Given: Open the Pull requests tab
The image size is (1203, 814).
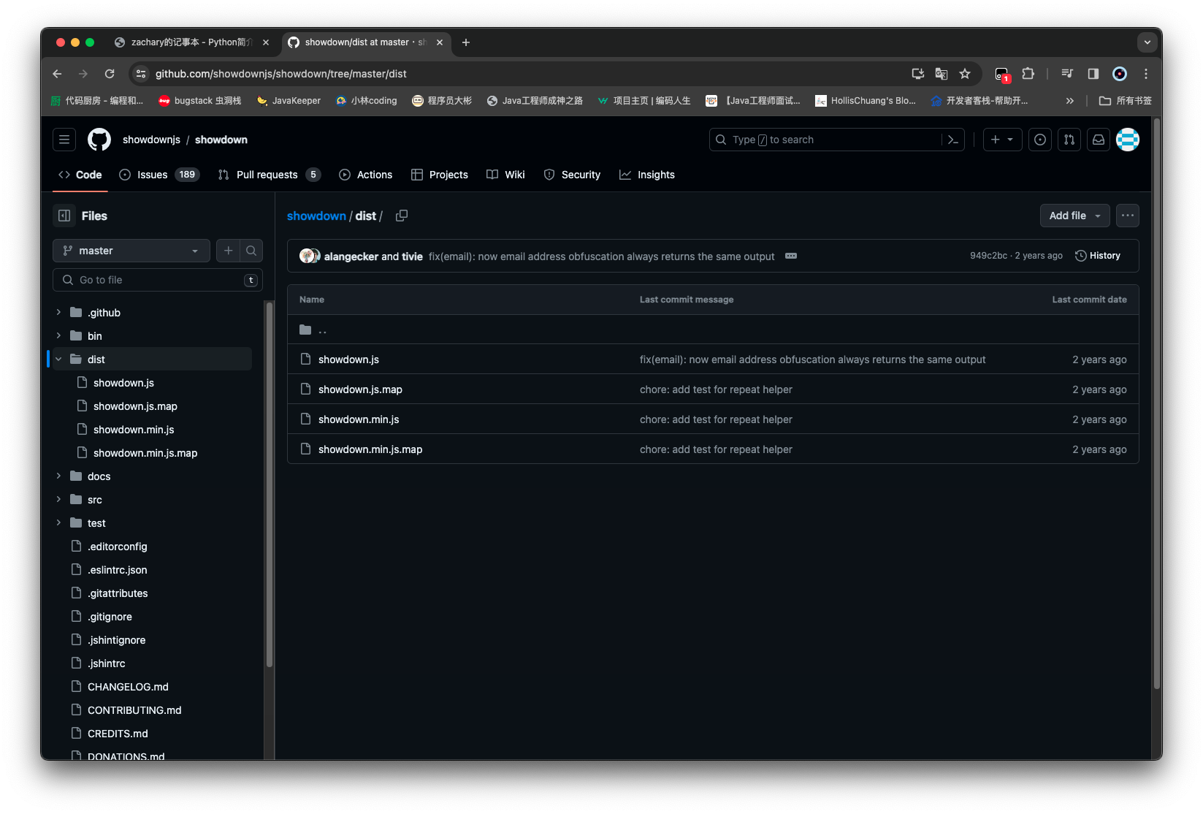Looking at the screenshot, I should (x=267, y=175).
